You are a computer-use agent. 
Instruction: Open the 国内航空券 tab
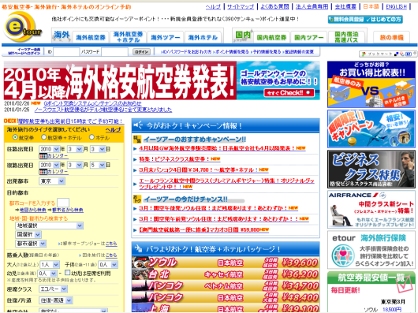[x=271, y=37]
